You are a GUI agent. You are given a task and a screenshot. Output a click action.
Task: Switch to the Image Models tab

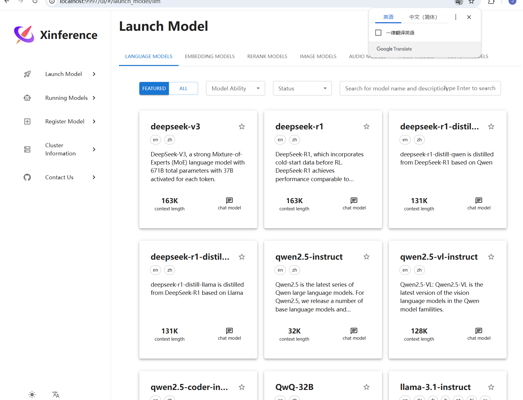[x=318, y=57]
